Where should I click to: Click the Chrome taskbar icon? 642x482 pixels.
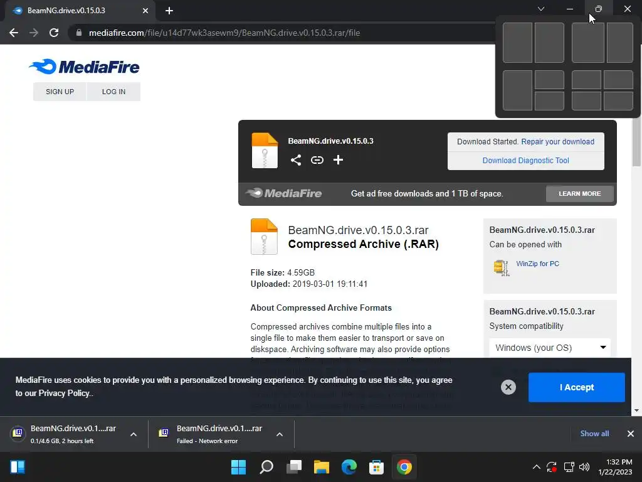pos(404,467)
